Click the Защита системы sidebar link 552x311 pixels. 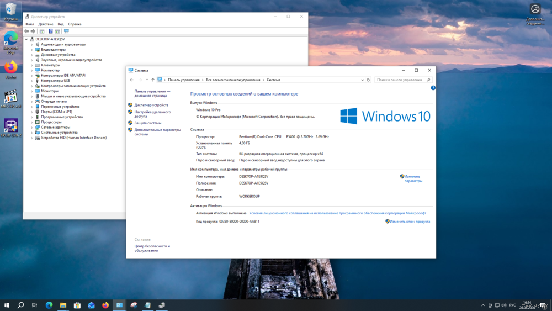click(x=148, y=123)
